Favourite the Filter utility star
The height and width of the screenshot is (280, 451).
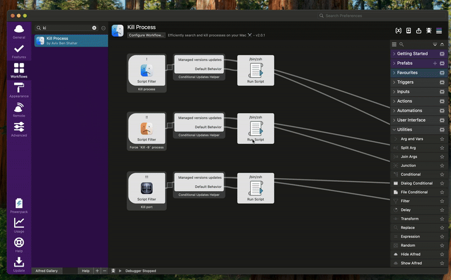[x=442, y=201]
